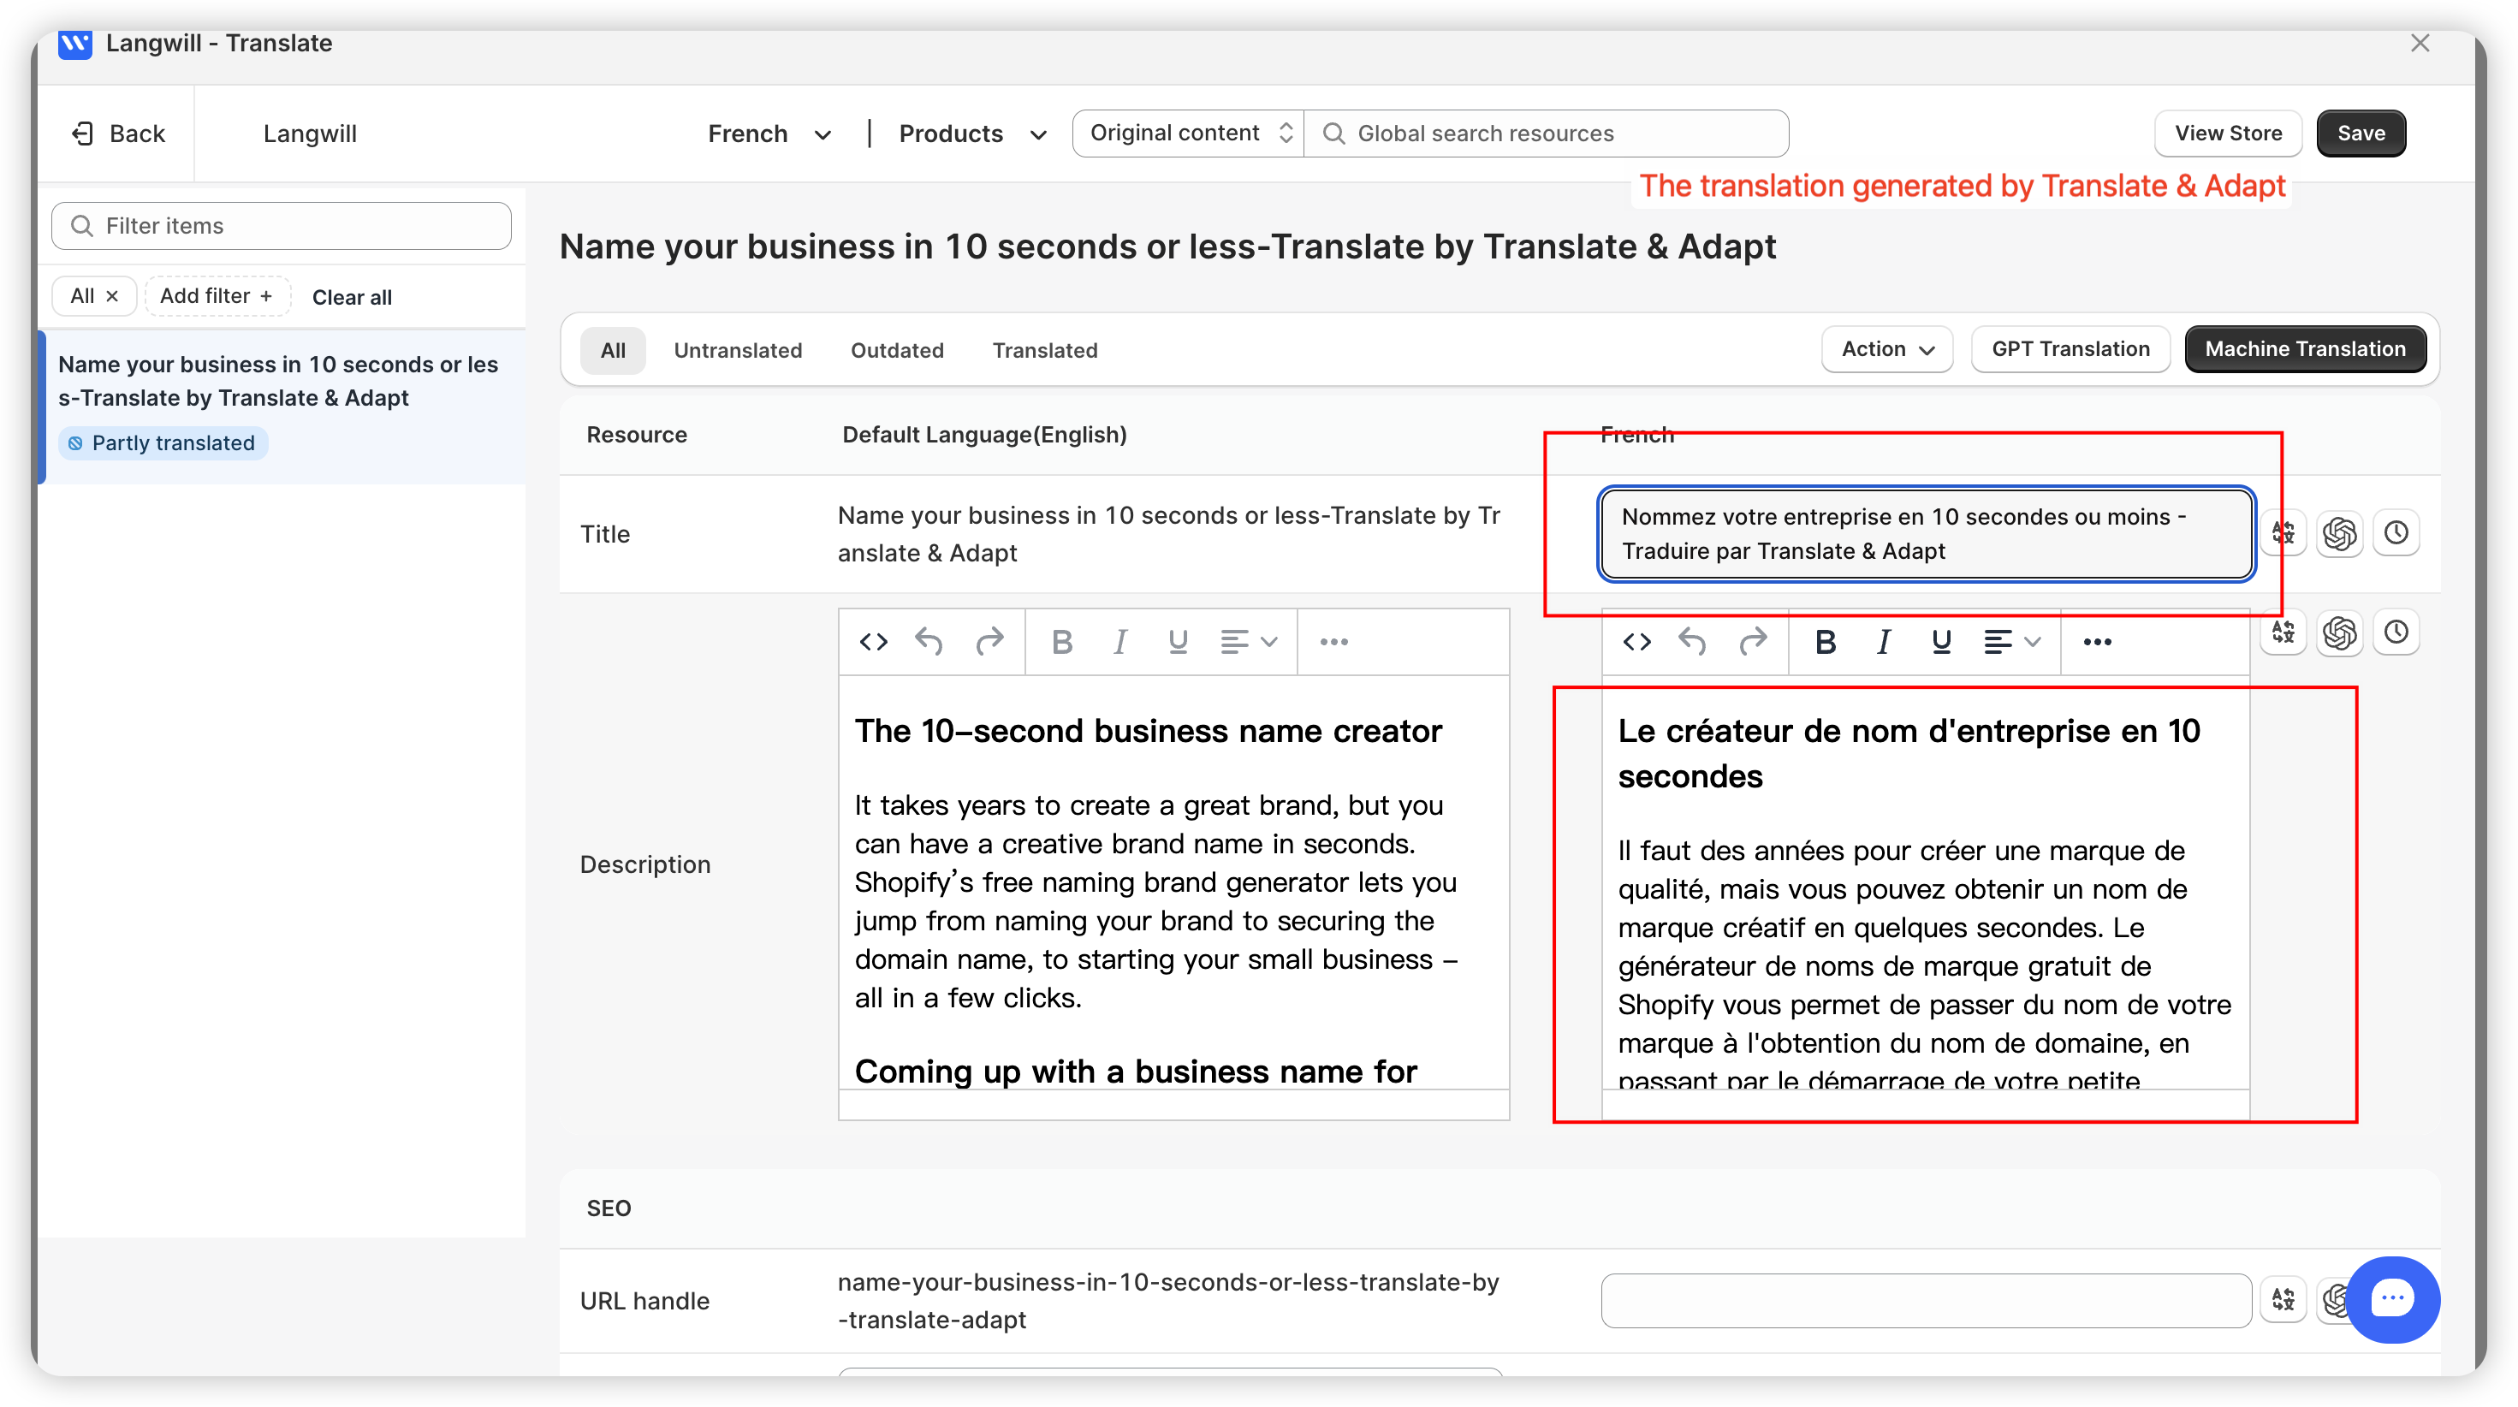Click the Filter items search icon
This screenshot has width=2518, height=1407.
point(82,226)
